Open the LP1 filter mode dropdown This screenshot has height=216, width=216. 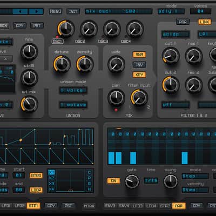[207, 34]
